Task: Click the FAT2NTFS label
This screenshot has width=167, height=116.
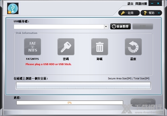Action: (33, 59)
